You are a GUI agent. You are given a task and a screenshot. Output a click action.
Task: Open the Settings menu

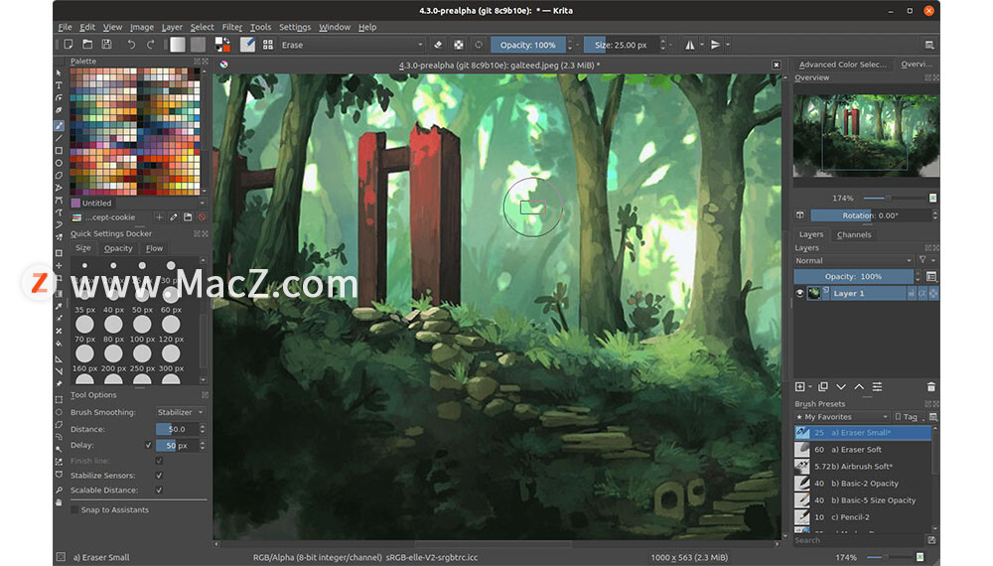coord(295,27)
